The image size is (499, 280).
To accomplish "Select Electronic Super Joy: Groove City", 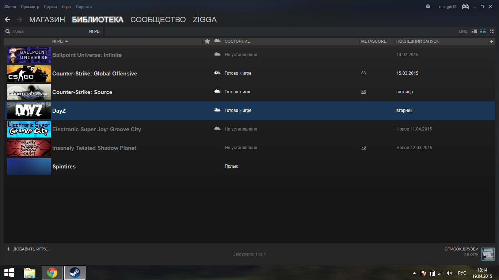I will pos(96,129).
